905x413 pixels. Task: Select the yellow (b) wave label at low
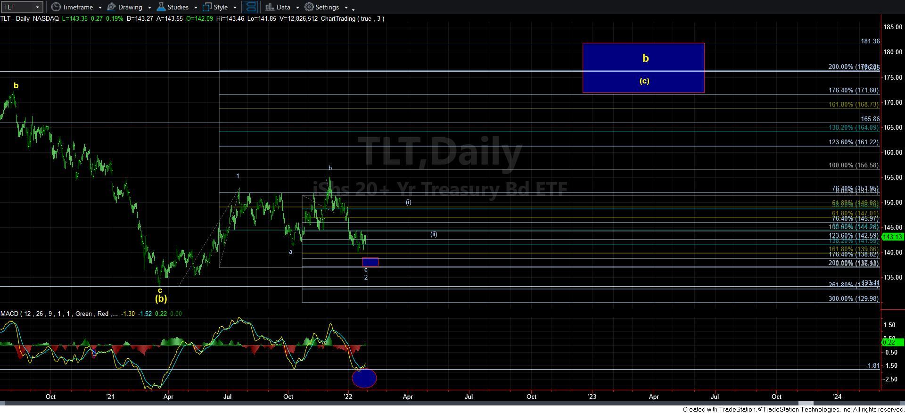tap(161, 298)
